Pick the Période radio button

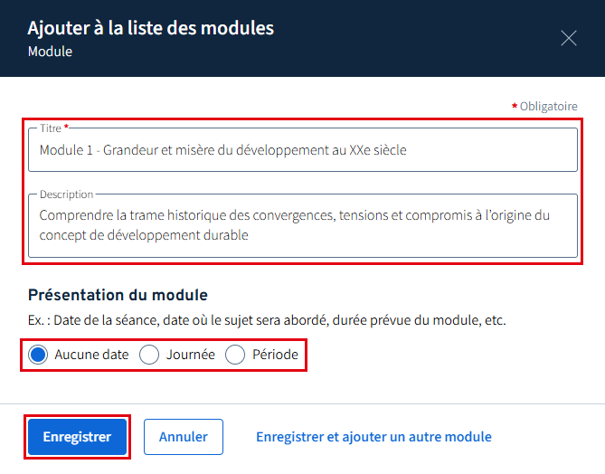coord(235,355)
